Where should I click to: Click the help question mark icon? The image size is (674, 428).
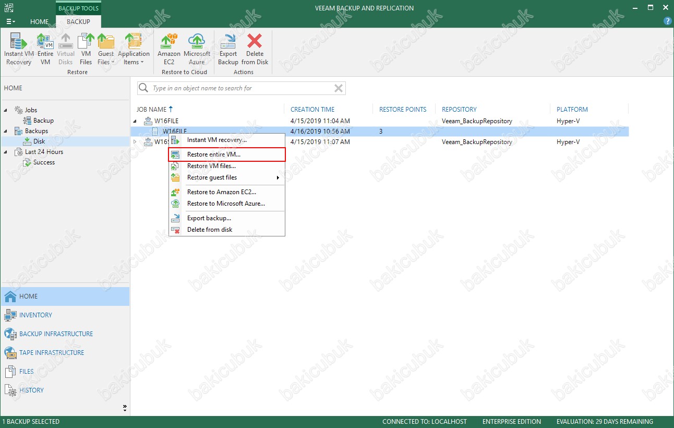667,21
